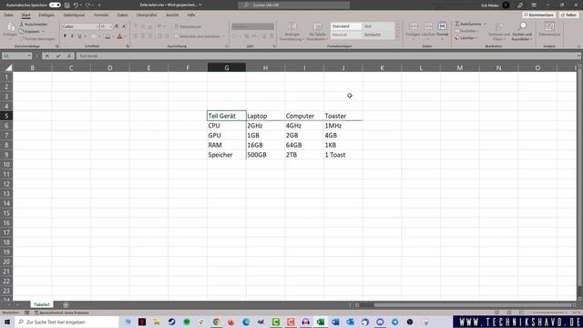Click Verbinden und zentrieren button
The image size is (583, 328).
click(x=199, y=36)
